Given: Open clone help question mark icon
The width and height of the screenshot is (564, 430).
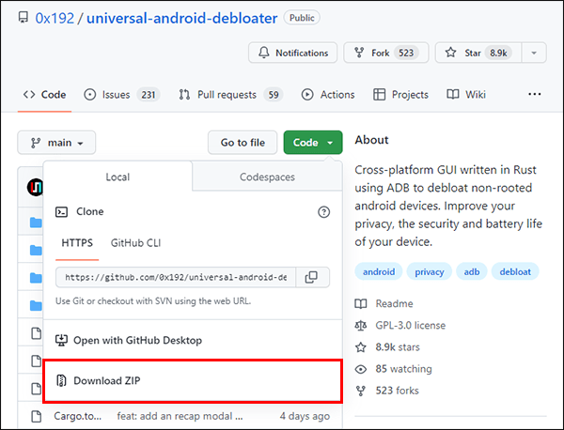Looking at the screenshot, I should click(323, 212).
